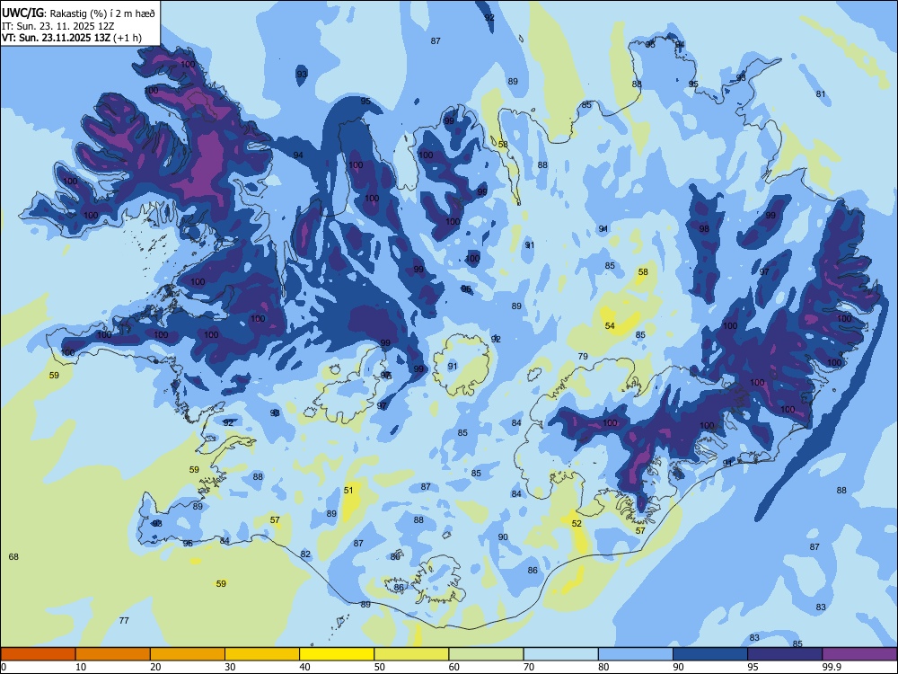Screen dimensions: 898x674
Task: Click the '99.9' legend tick label
Action: click(831, 667)
